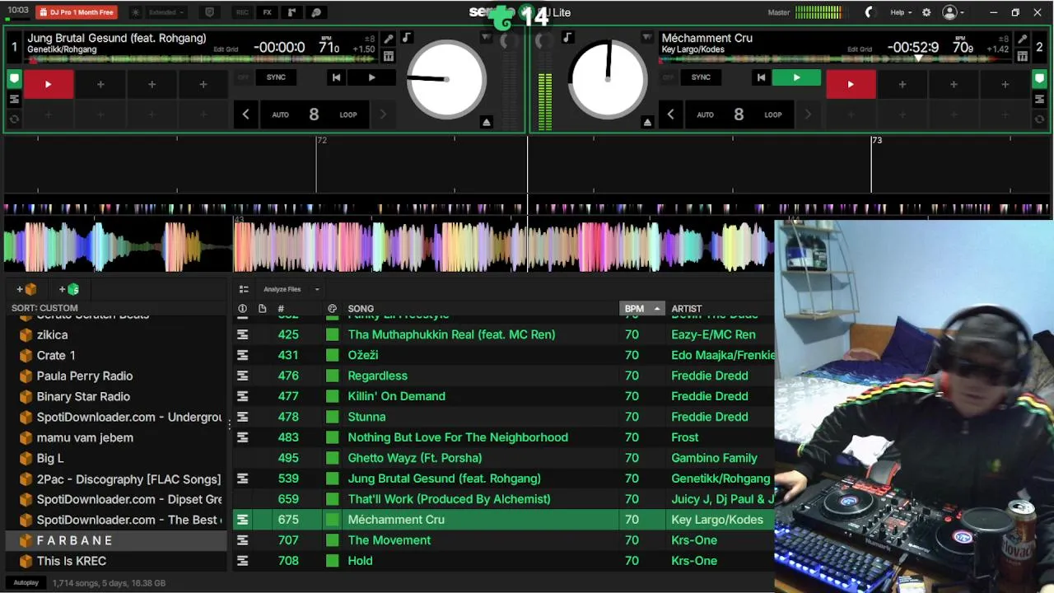Open deck 1 tempo range dropdown arrow
The width and height of the screenshot is (1054, 593).
pos(486,38)
